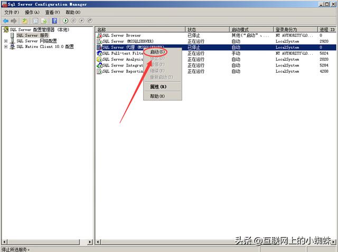Click the green Start service toolbar icon

[65, 21]
